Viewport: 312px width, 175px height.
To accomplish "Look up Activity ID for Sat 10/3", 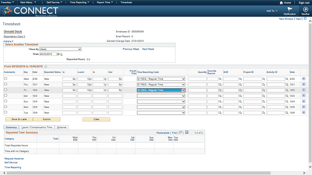I will click(x=287, y=96).
